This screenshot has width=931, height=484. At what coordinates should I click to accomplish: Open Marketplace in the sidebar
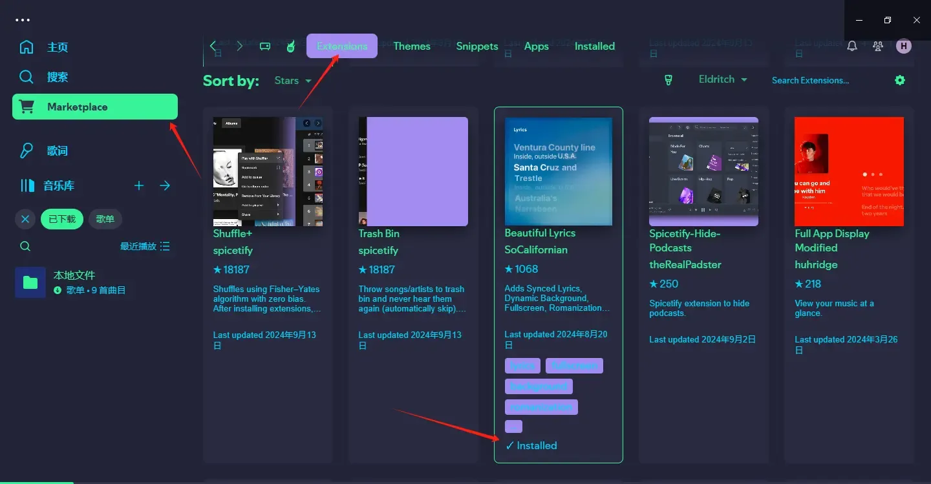[x=95, y=107]
